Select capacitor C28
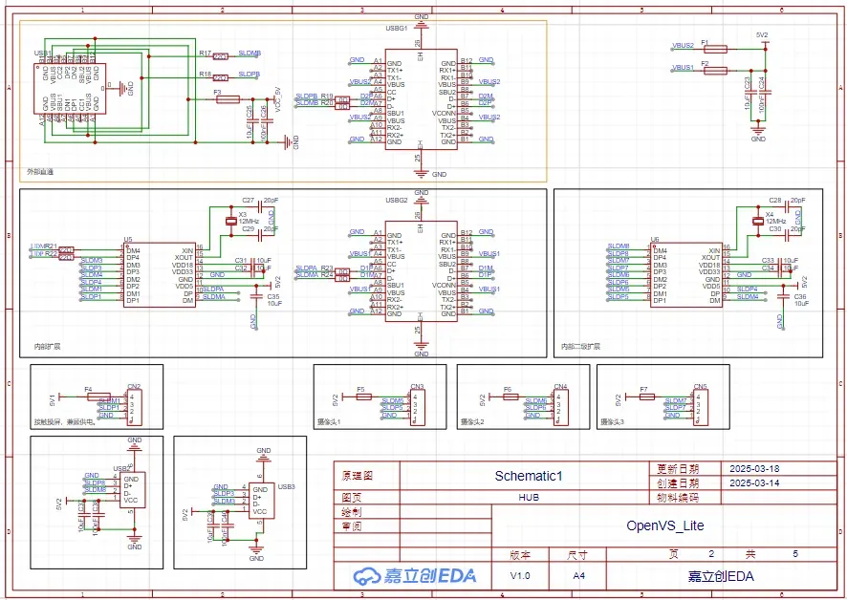847x600 pixels. click(787, 206)
